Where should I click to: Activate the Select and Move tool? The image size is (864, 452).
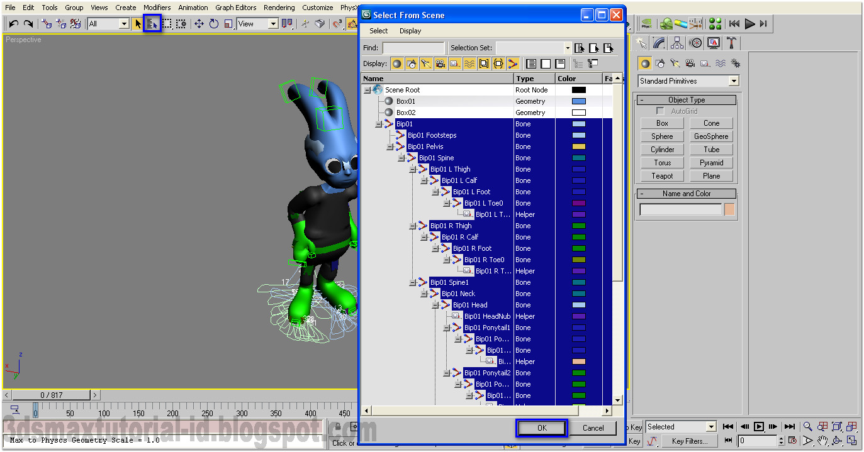click(199, 24)
